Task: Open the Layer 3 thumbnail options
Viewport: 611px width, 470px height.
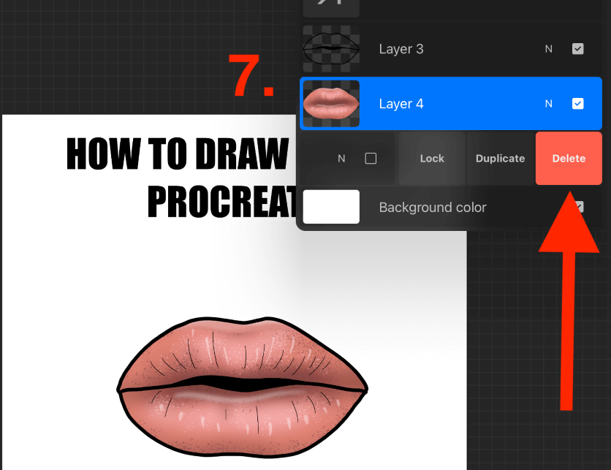Action: click(331, 49)
